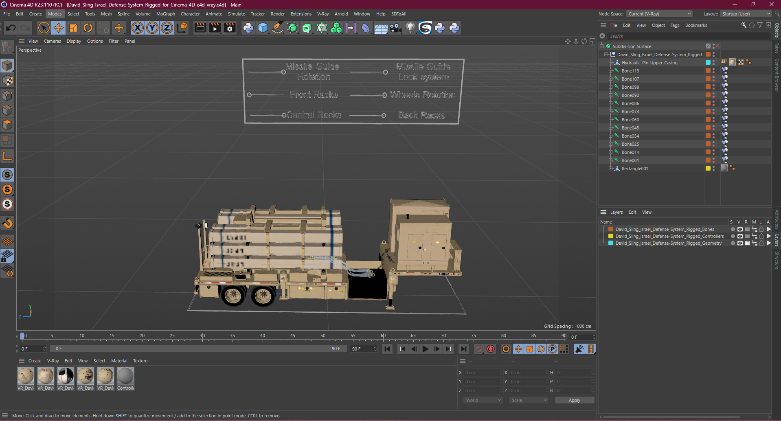Click the Enable Snap S icon
The height and width of the screenshot is (421, 781).
tap(7, 175)
